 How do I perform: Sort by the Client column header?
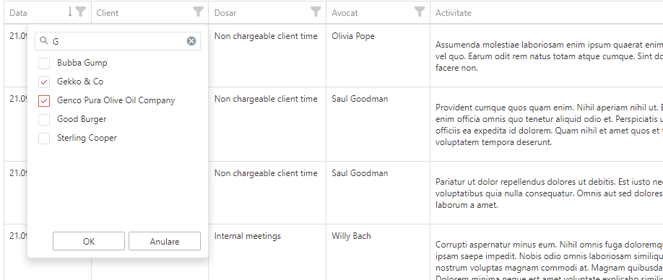[x=108, y=13]
